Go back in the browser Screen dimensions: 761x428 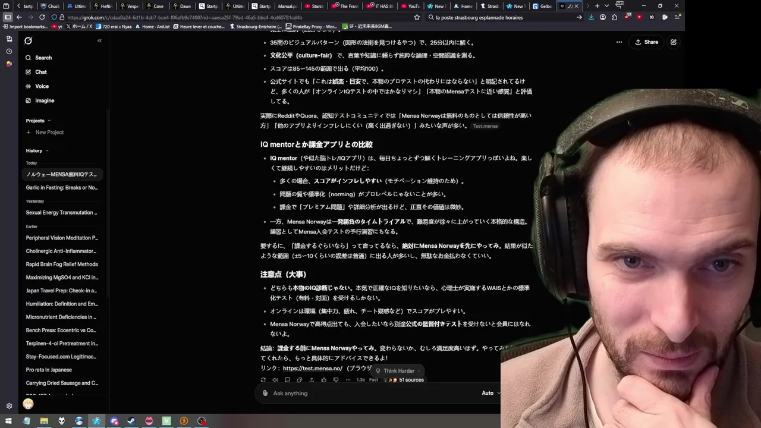(x=18, y=17)
